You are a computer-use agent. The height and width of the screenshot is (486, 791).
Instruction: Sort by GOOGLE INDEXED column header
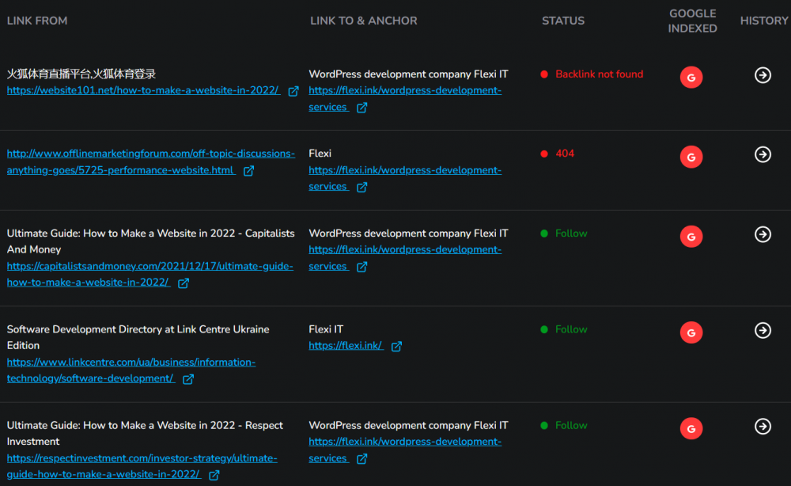692,21
